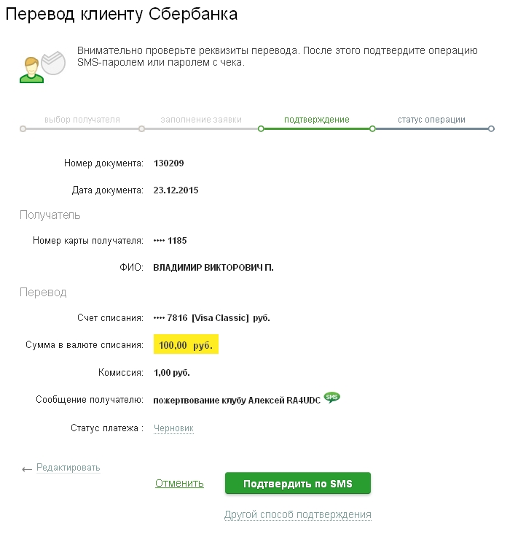Viewport: 526px width, 537px height.
Task: Click the back arrow beside Редактировать
Action: 27,469
